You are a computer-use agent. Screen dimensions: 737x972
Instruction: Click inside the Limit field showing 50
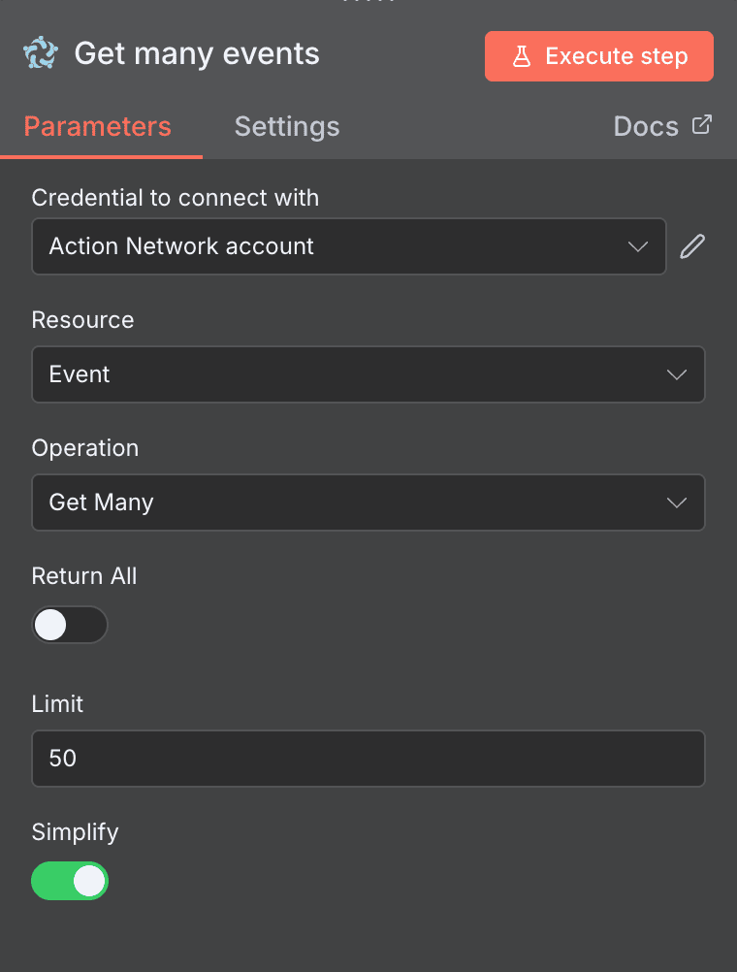(368, 759)
